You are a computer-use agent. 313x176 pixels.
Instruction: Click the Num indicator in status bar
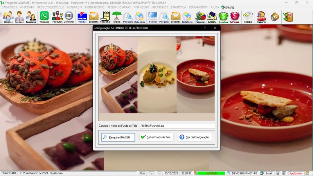(x=142, y=173)
